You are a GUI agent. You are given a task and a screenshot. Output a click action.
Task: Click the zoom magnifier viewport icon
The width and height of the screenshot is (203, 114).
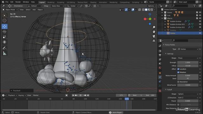coord(154,27)
